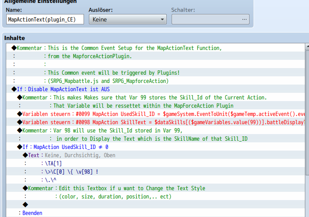The image size is (309, 217).
Task: Select the text line '\.\^'
Action: click(156, 180)
